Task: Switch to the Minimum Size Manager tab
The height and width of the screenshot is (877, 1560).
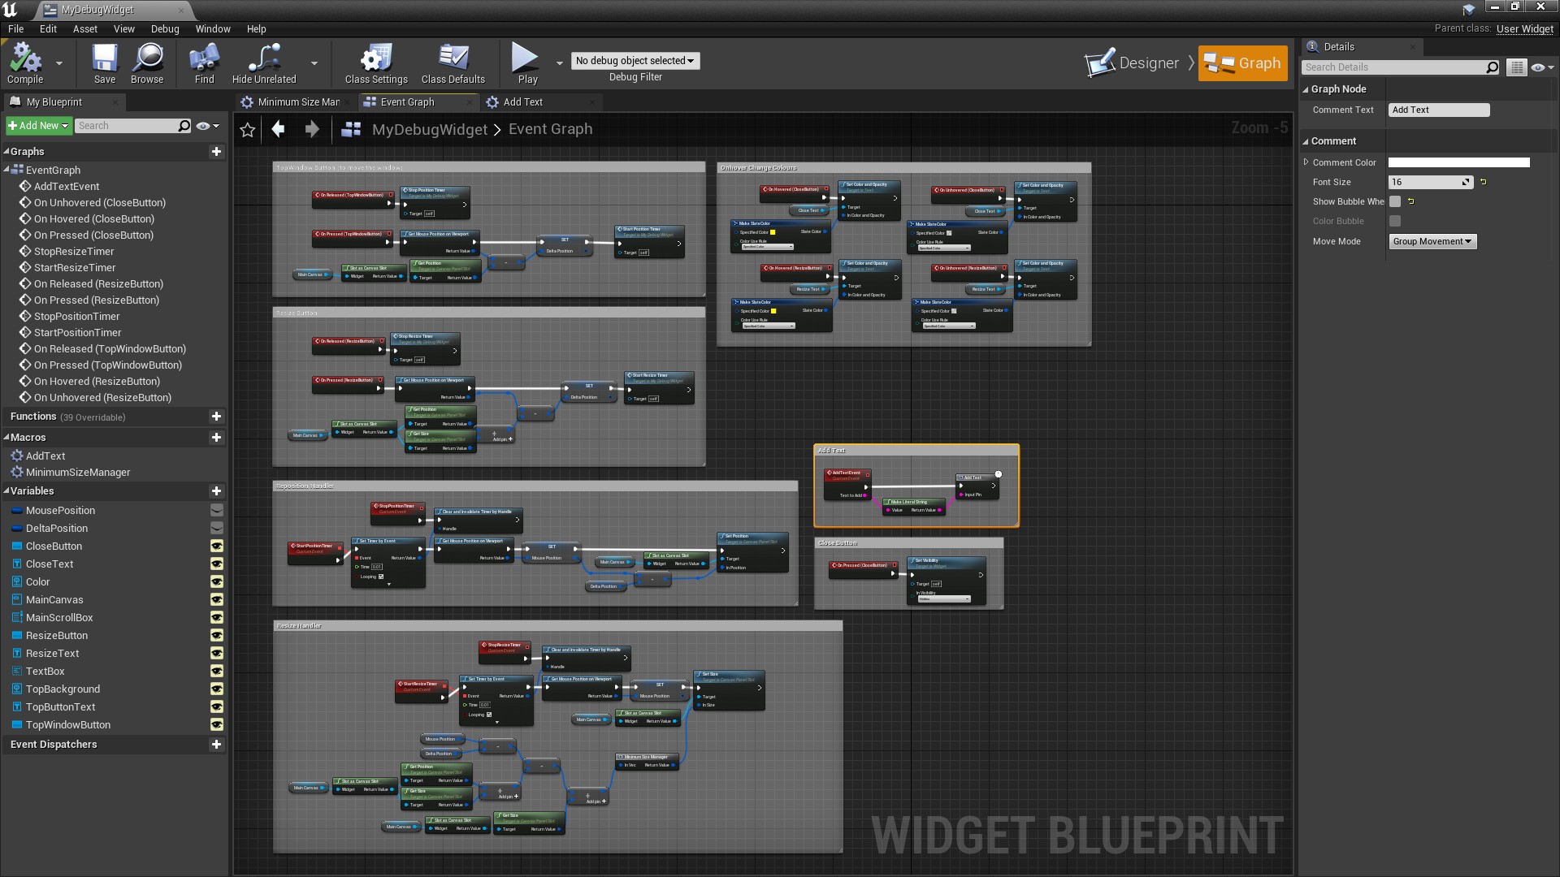Action: [297, 102]
